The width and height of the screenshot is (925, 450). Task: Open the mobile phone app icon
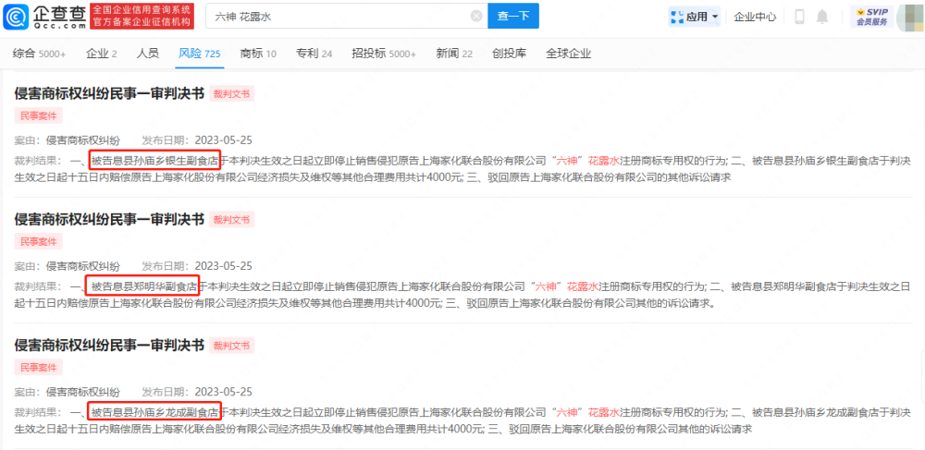(x=799, y=17)
